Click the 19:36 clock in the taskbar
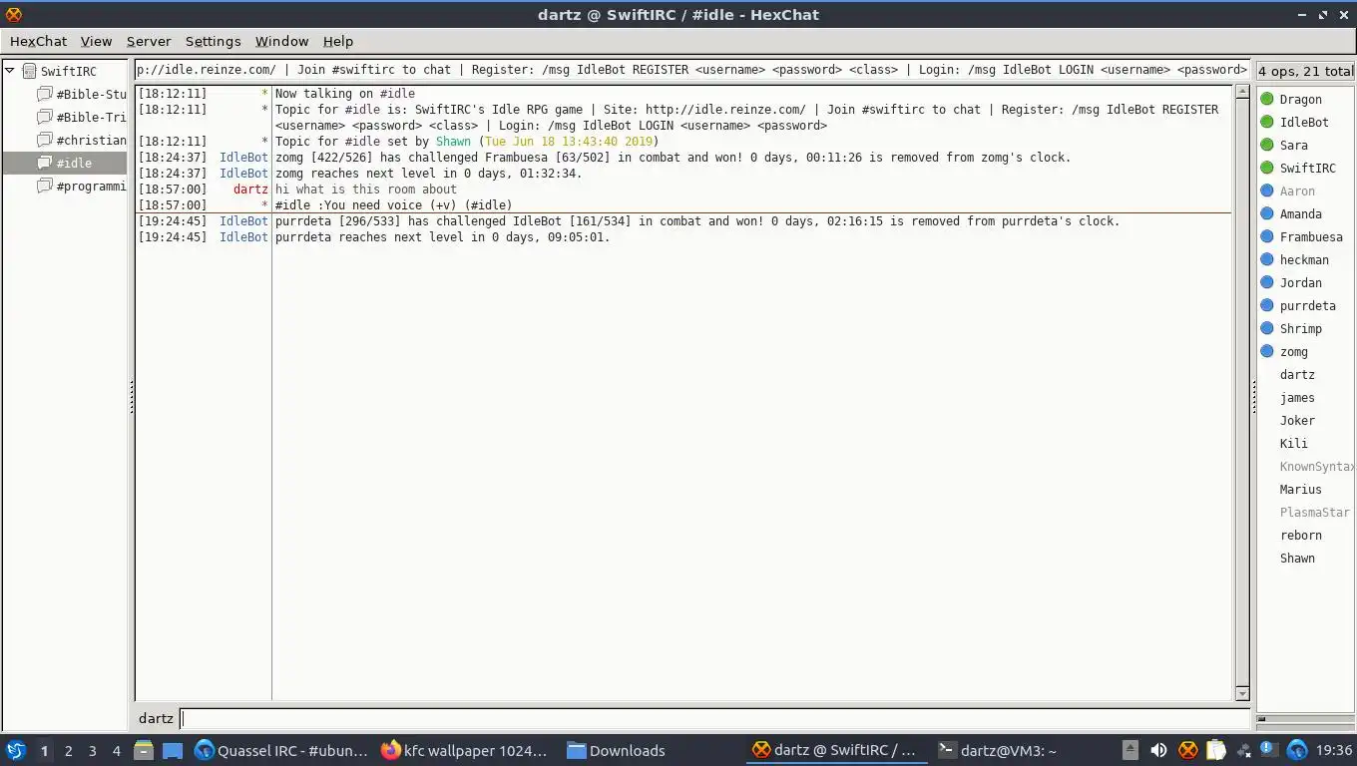1357x766 pixels. 1333,750
